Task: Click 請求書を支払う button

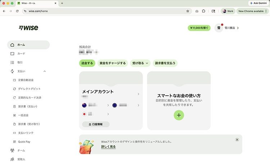Action: pos(165,63)
